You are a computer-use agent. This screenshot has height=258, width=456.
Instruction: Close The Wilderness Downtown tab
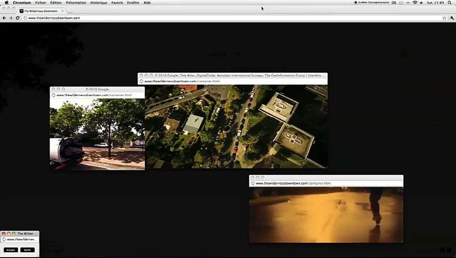62,11
